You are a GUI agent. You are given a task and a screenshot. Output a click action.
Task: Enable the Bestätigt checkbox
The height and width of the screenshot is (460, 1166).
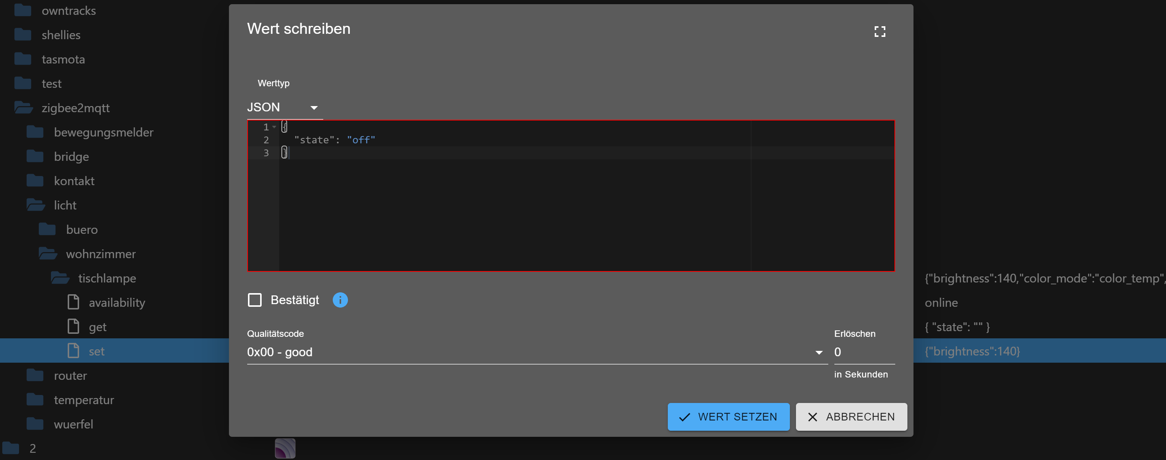click(255, 300)
